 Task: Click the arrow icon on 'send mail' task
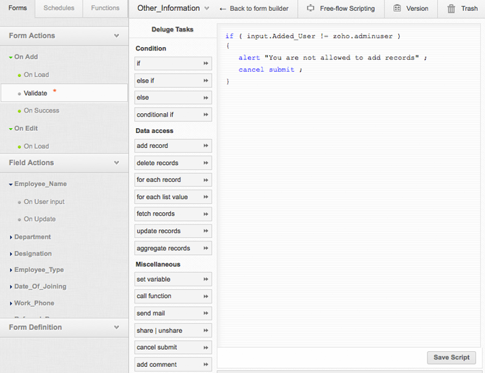click(206, 314)
